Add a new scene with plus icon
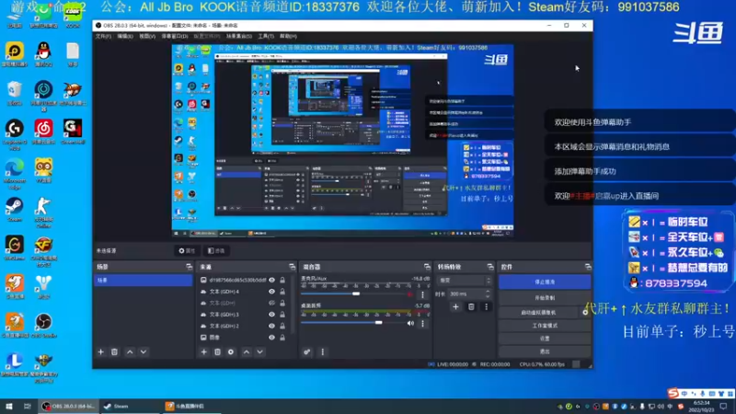Image resolution: width=736 pixels, height=414 pixels. (100, 352)
